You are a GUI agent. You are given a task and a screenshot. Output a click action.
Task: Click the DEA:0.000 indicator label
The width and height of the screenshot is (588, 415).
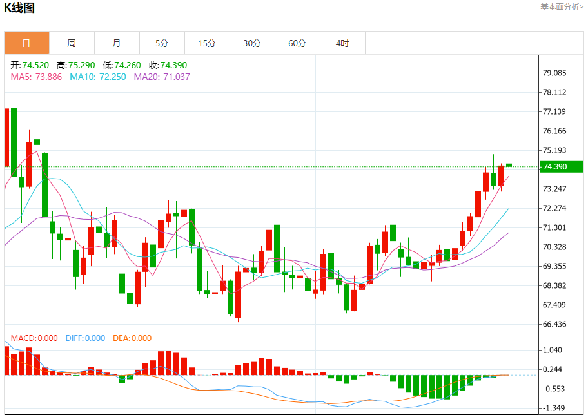coord(132,338)
